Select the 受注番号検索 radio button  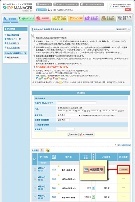(x=36, y=125)
